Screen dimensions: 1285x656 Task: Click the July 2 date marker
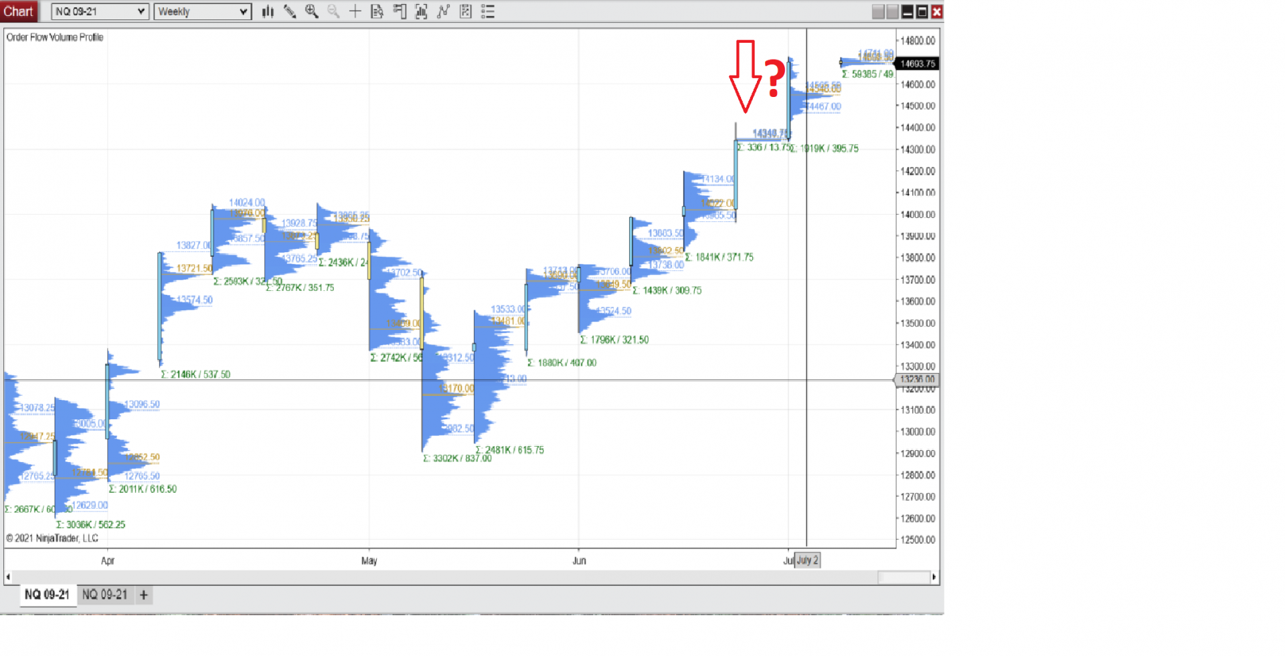click(807, 560)
